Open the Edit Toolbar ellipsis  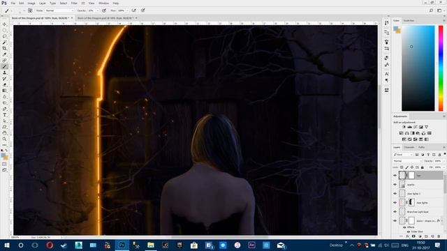pos(4,145)
